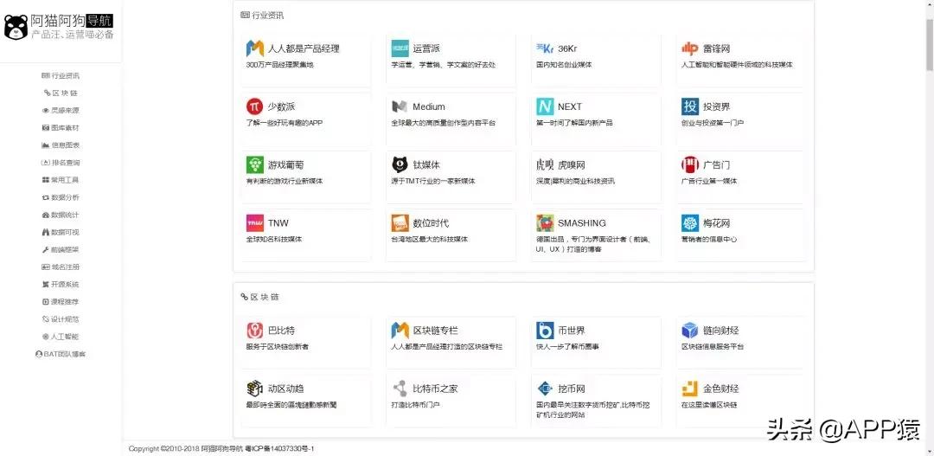Go to 数据可视 sidebar section

click(x=61, y=232)
